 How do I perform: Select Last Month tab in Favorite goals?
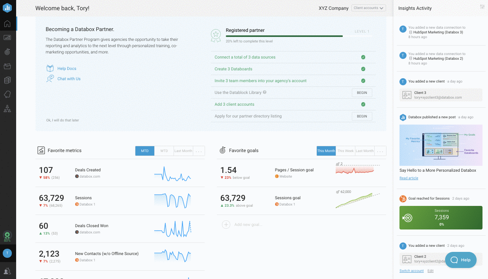[365, 151]
